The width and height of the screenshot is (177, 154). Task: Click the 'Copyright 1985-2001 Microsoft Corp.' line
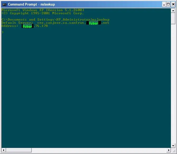[x=43, y=13]
